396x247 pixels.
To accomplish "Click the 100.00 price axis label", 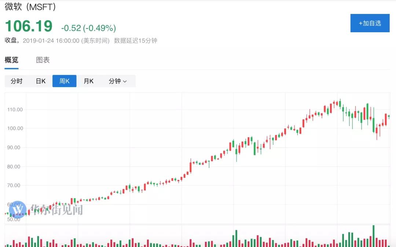I will (x=15, y=128).
